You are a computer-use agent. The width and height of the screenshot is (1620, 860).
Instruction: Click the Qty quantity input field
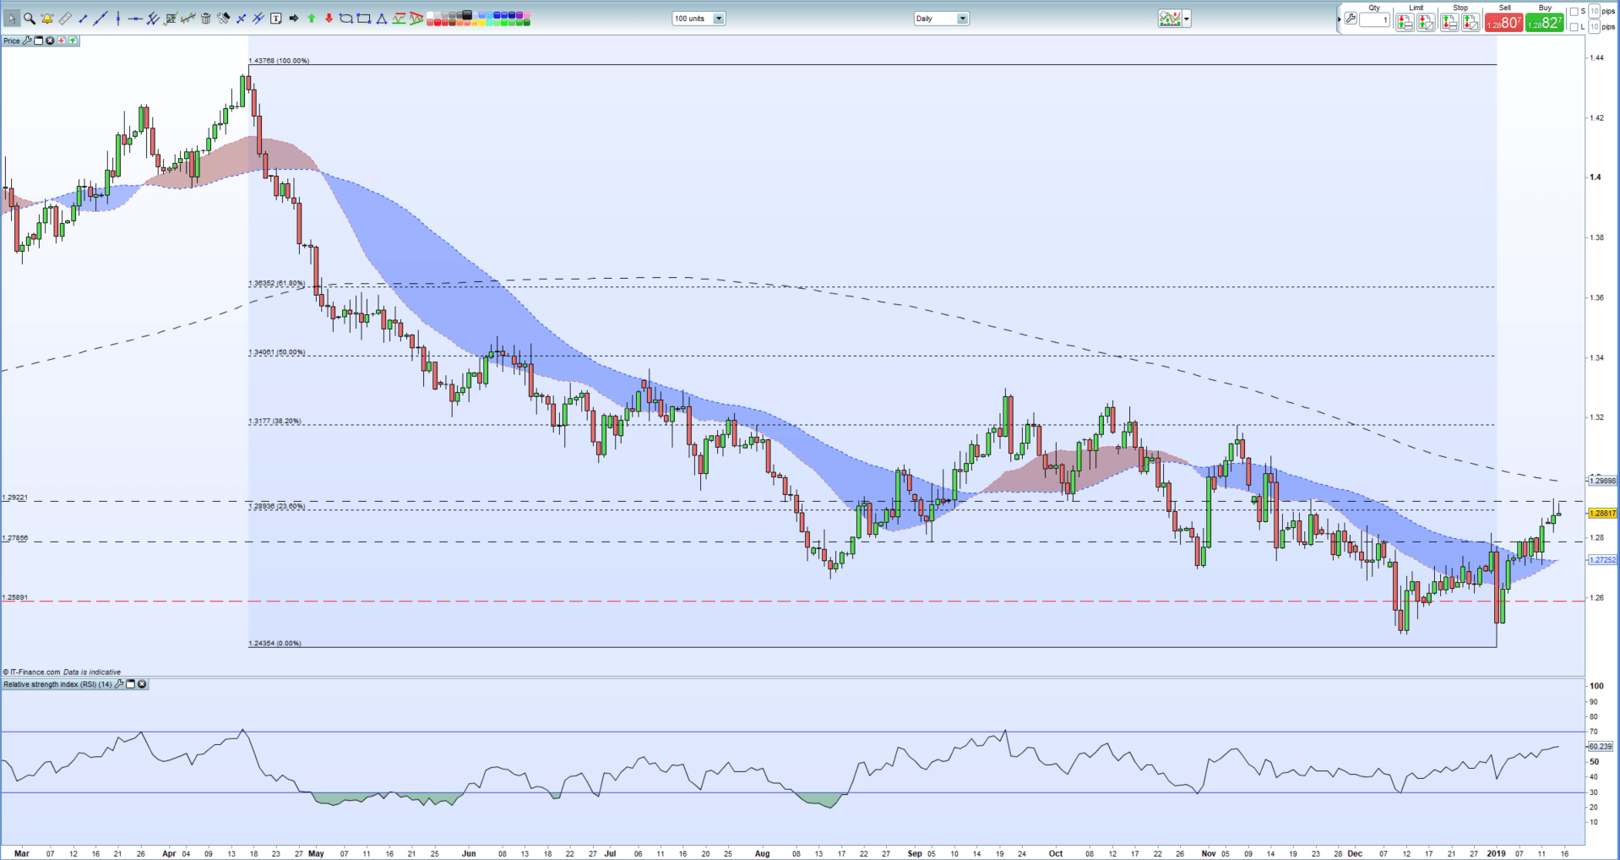[1374, 19]
